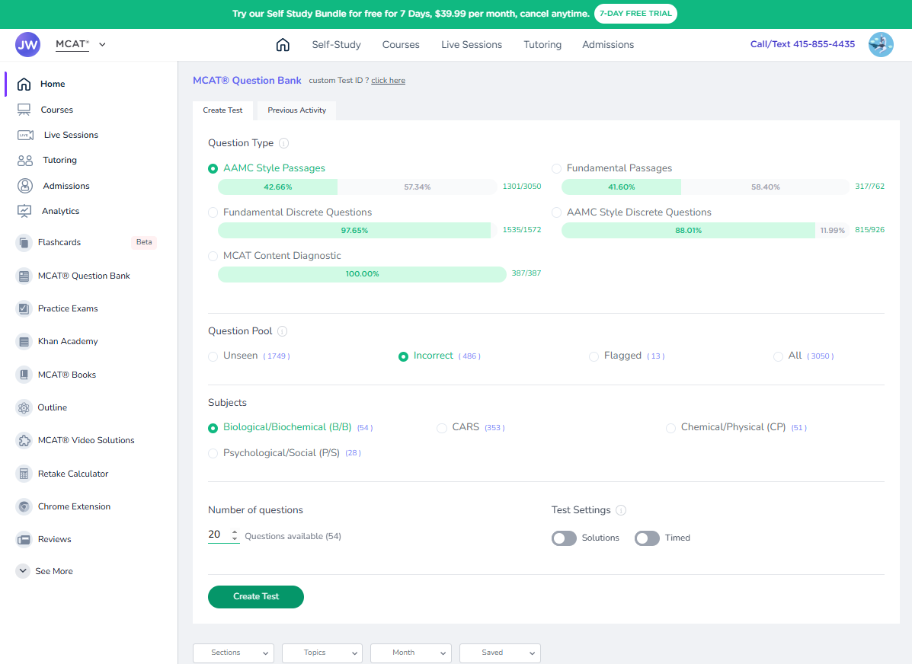The height and width of the screenshot is (664, 912).
Task: Click the Chrome Extension icon
Action: [24, 506]
